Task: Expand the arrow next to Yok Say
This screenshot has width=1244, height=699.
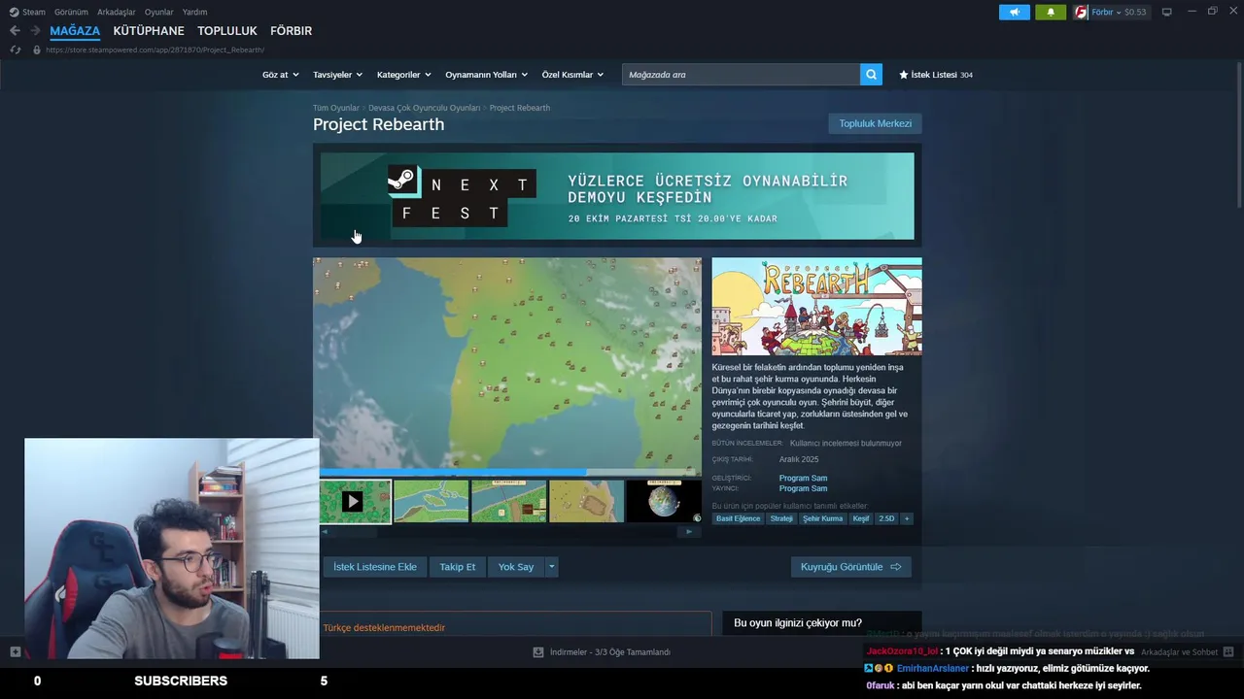Action: tap(551, 567)
